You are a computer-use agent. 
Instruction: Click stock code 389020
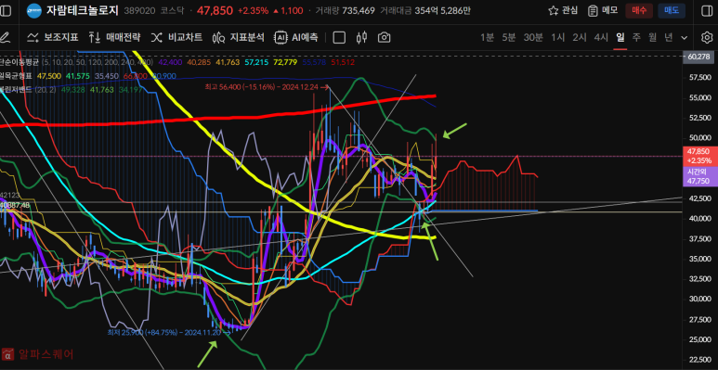(x=139, y=10)
